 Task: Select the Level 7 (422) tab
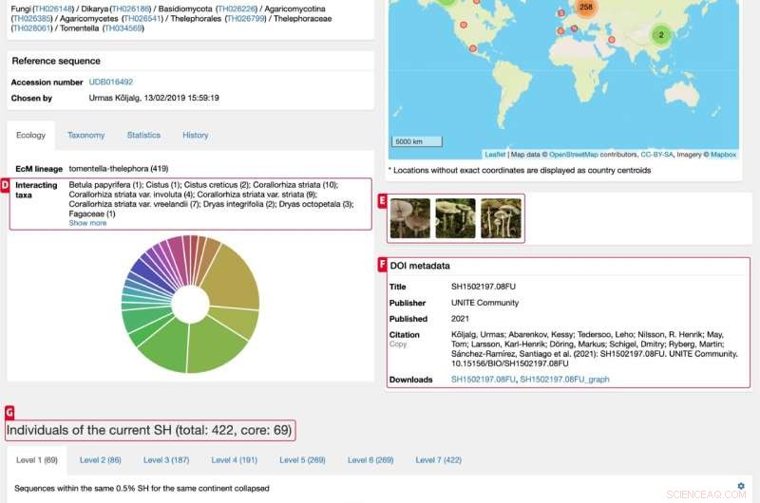[439, 460]
